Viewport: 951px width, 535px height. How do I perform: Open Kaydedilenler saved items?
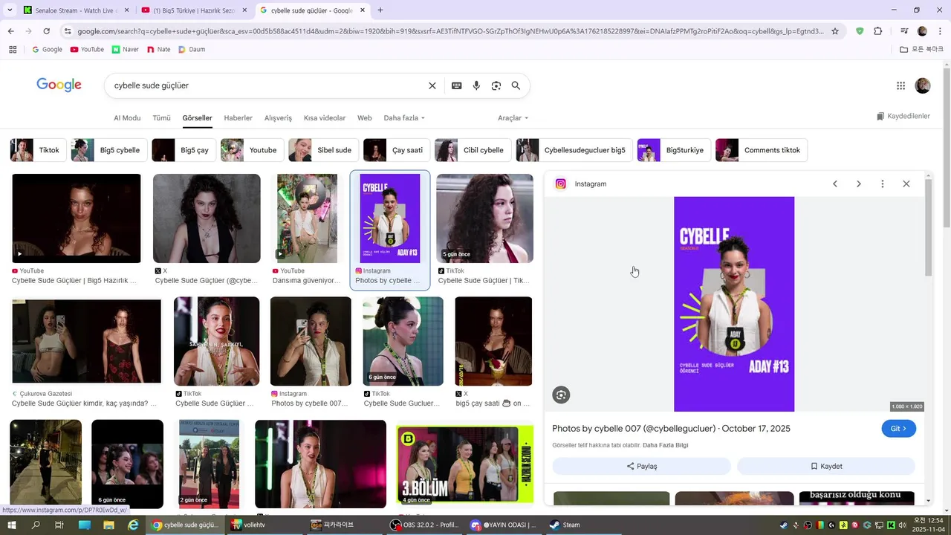tap(903, 117)
